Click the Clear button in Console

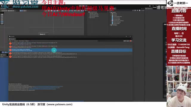pos(10,41)
